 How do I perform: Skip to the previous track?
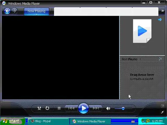point(71,108)
